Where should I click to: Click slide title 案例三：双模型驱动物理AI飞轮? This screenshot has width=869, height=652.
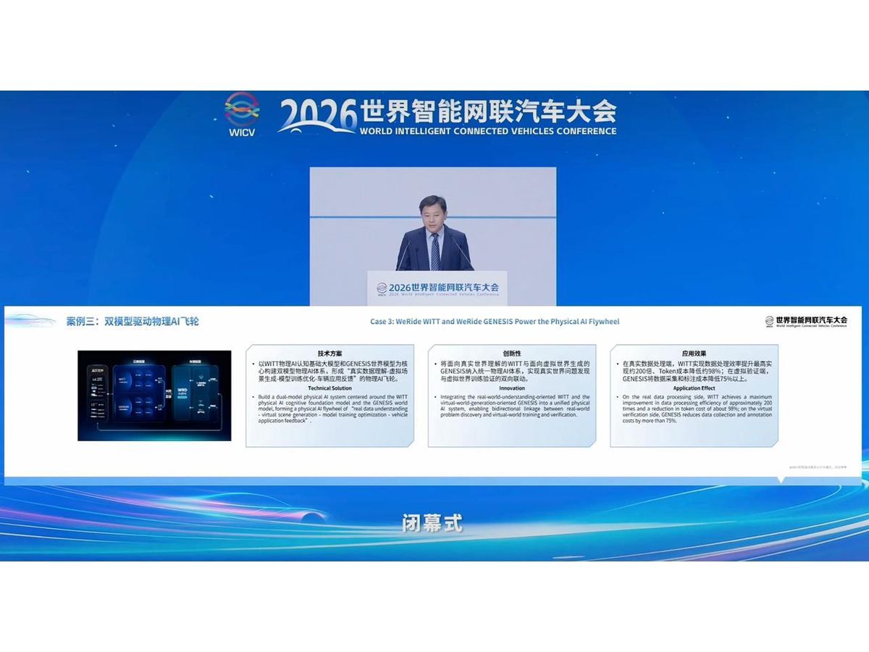133,321
